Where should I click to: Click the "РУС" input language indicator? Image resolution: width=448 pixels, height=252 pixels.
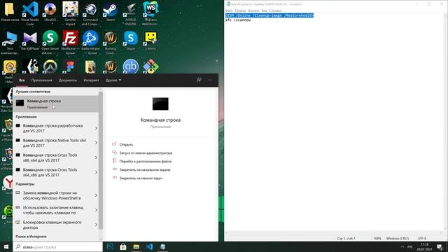click(x=410, y=247)
